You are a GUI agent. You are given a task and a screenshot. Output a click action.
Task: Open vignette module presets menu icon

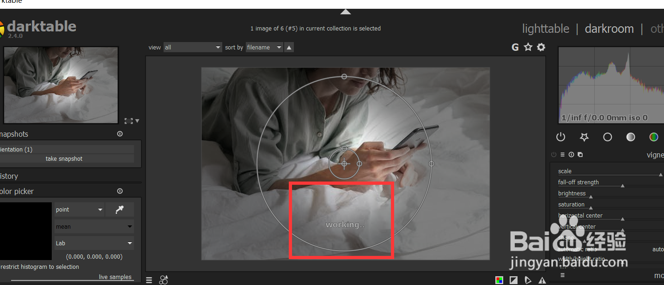coord(563,155)
